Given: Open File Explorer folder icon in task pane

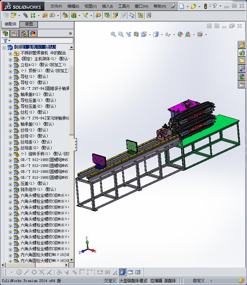Looking at the screenshot, I should pos(242,60).
